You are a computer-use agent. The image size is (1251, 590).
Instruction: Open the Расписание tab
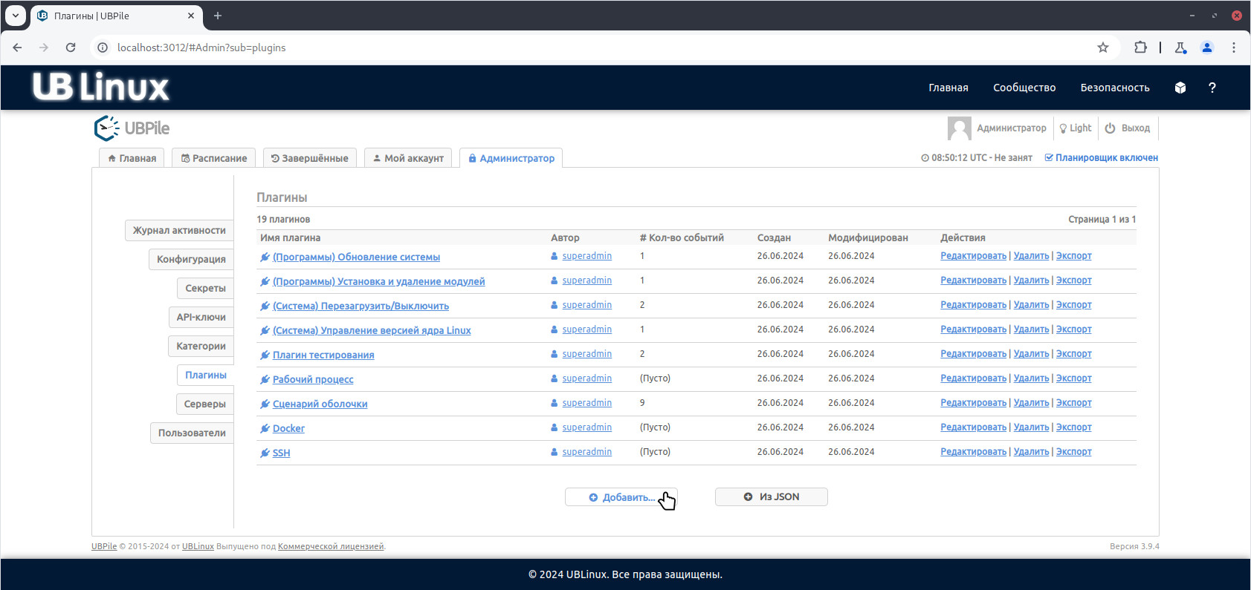click(213, 158)
